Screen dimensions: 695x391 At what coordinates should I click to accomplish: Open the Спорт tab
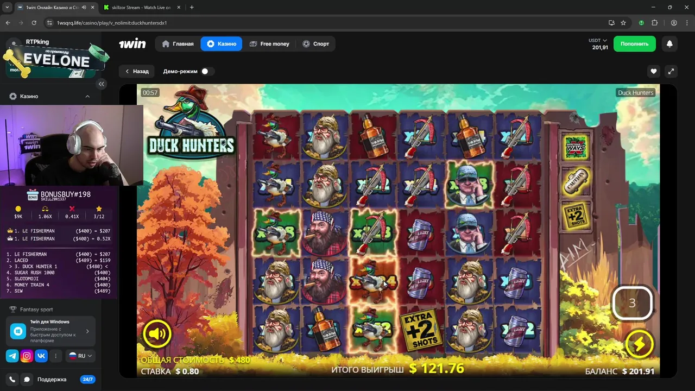point(315,44)
